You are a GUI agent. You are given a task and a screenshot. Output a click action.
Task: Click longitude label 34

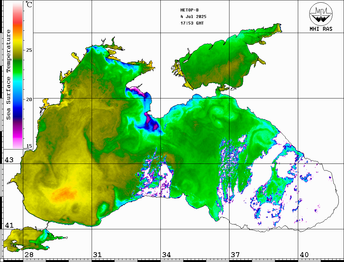pyautogui.click(x=166, y=255)
